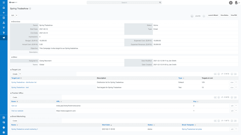Click the search magnifier icon
This screenshot has height=135, width=241.
[160, 3]
